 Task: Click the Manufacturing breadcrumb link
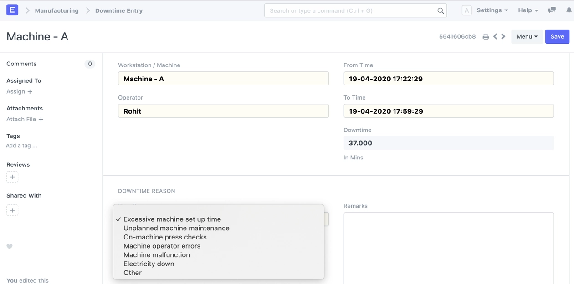pos(56,10)
